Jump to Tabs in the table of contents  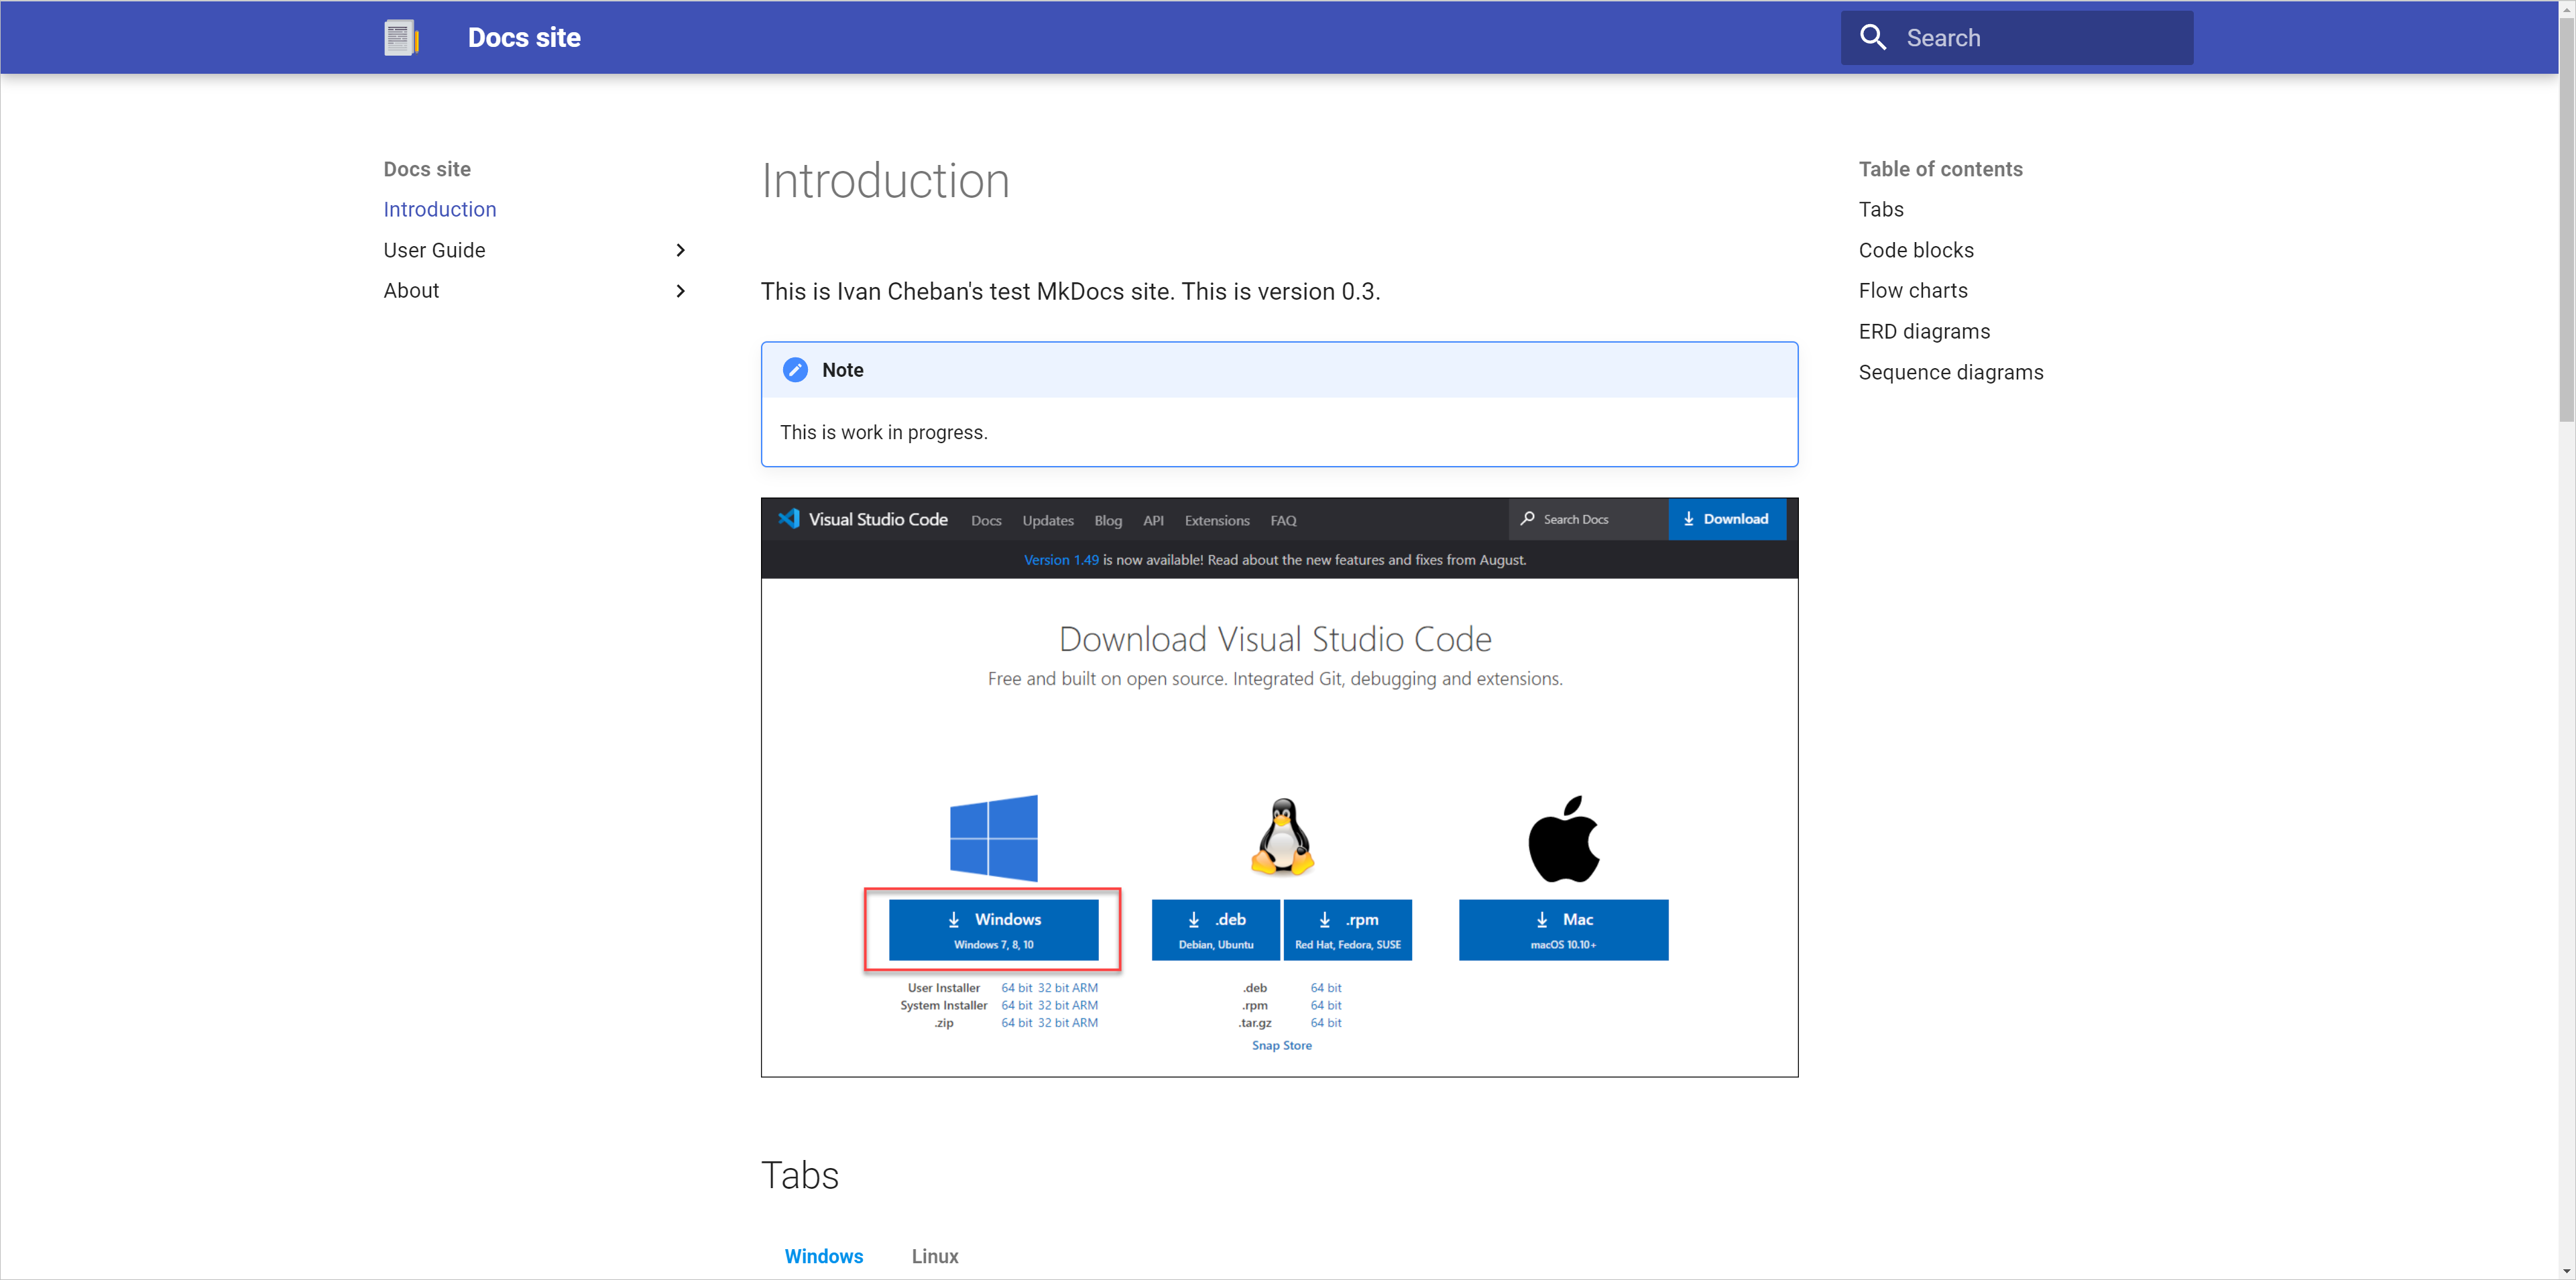click(x=1881, y=209)
